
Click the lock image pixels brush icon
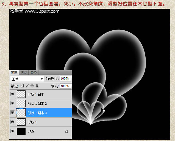[27, 86]
